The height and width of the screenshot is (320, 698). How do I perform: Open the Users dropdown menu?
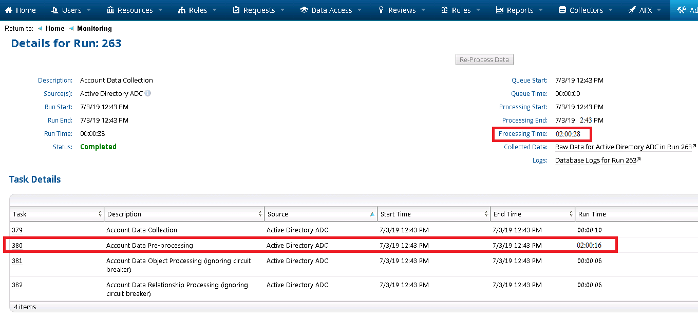pyautogui.click(x=71, y=10)
